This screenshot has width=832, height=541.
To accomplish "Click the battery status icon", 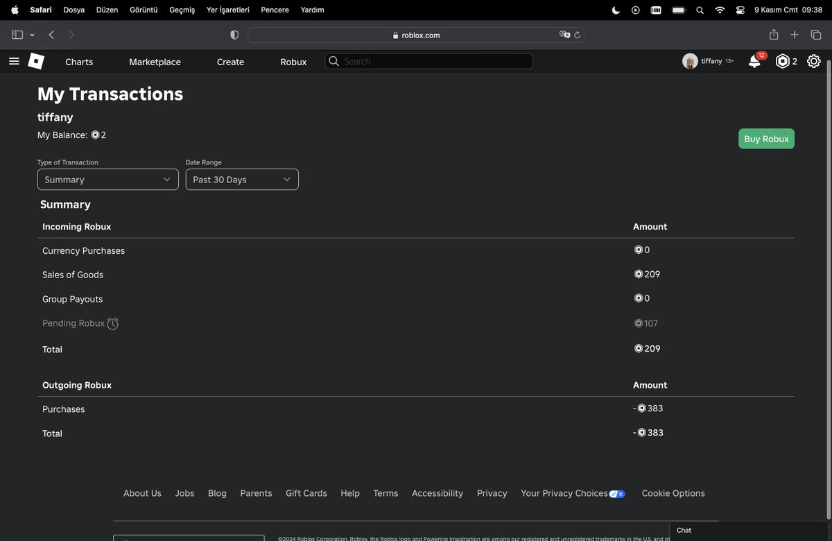I will tap(679, 10).
